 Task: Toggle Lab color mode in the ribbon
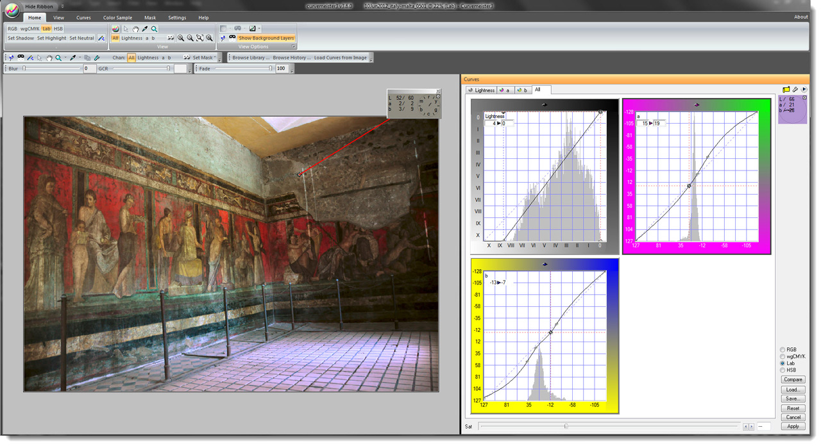(46, 29)
